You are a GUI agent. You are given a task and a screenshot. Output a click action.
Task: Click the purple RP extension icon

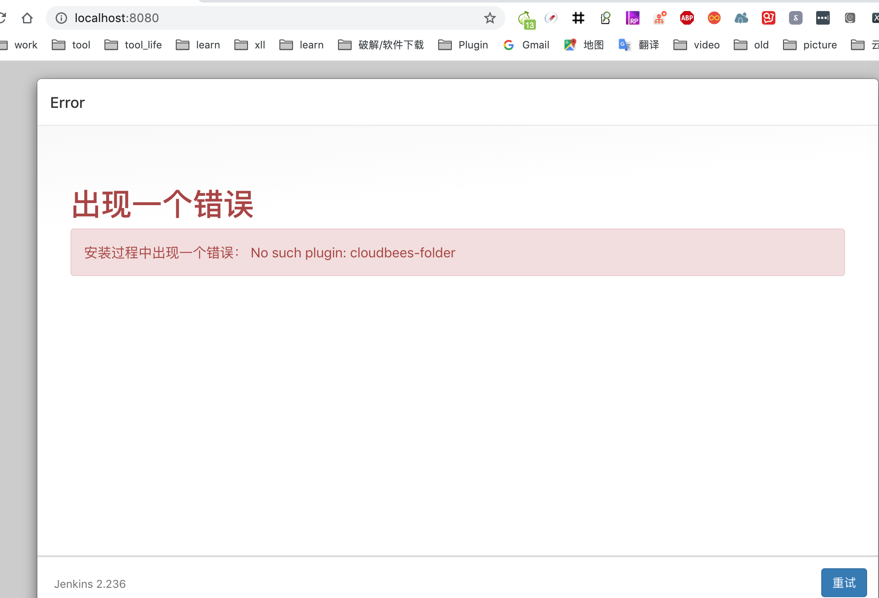pos(632,18)
